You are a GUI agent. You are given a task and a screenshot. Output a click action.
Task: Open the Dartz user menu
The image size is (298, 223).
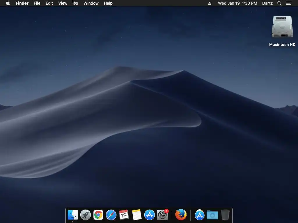point(267,3)
